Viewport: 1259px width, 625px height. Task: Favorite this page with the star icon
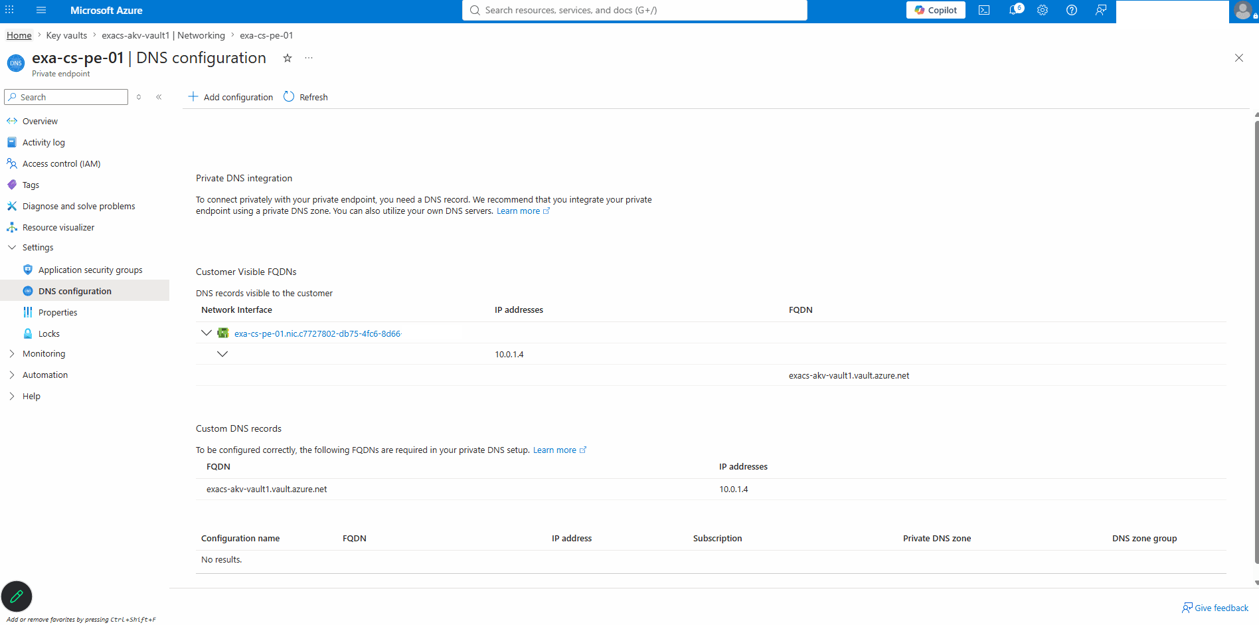click(x=288, y=58)
